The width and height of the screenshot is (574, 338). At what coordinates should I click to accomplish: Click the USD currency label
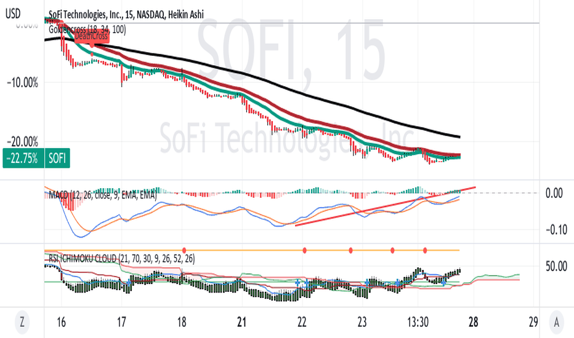(13, 14)
